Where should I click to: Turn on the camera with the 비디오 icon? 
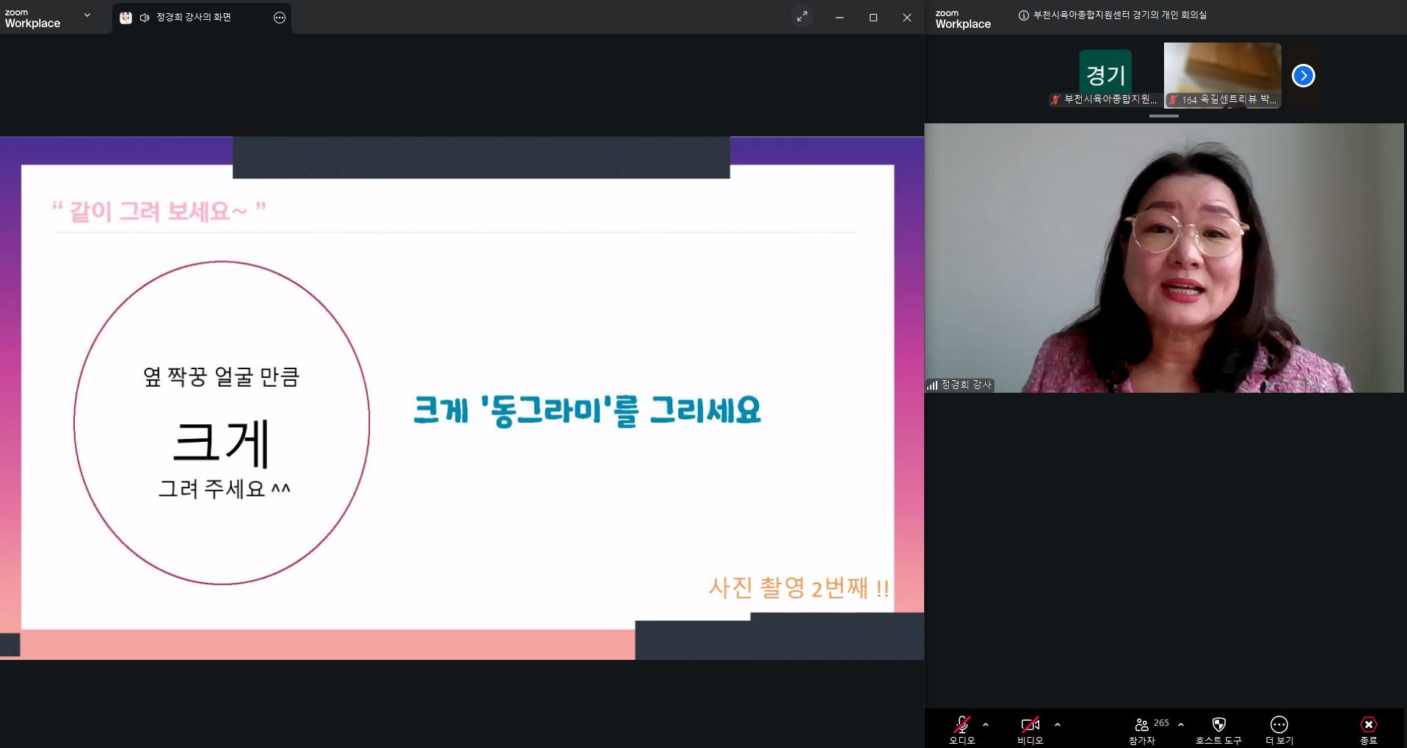click(1030, 725)
